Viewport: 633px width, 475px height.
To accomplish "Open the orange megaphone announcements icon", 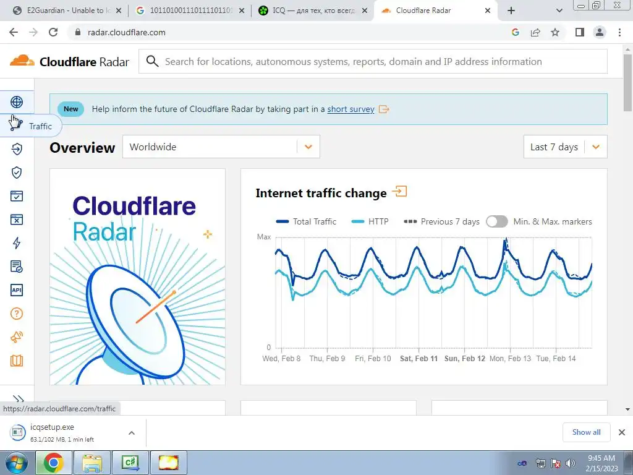I will coord(17,337).
